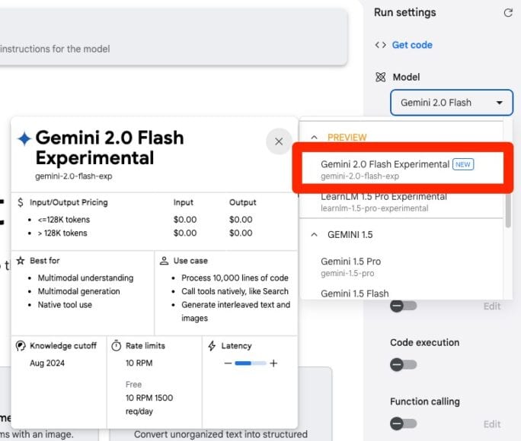521x441 pixels.
Task: Open the Gemini 2.0 Flash model dropdown
Action: tap(452, 103)
